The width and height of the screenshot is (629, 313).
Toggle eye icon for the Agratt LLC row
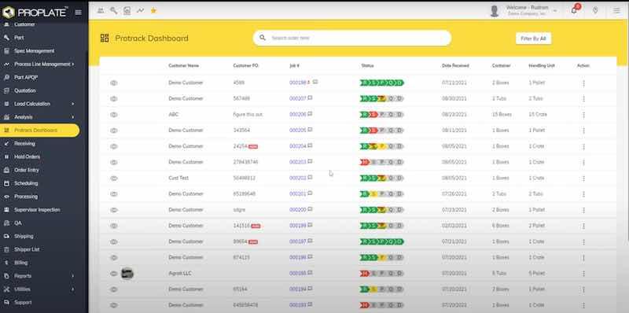point(114,274)
